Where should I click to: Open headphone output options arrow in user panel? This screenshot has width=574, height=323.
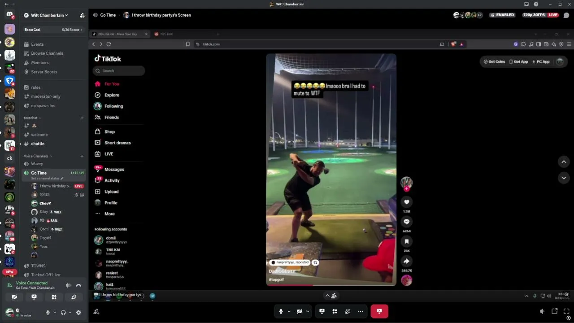70,313
